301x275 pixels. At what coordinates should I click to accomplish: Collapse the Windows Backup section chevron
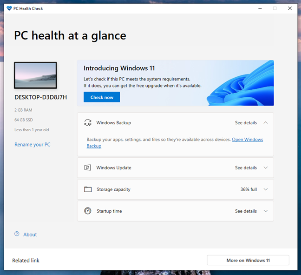click(x=266, y=123)
